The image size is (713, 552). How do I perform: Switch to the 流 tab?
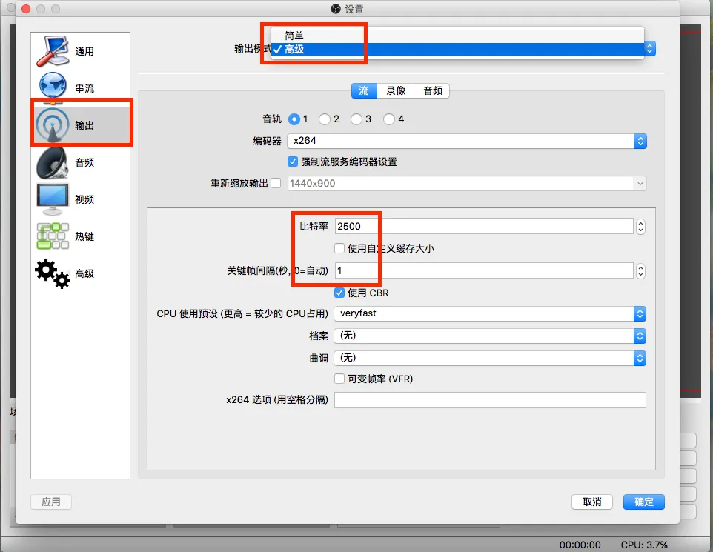(x=364, y=90)
